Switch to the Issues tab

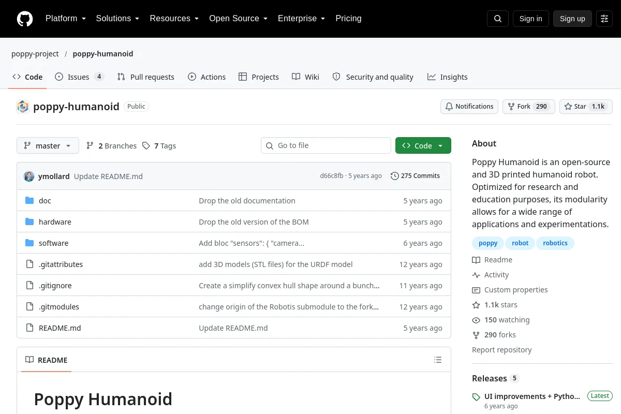tap(80, 77)
